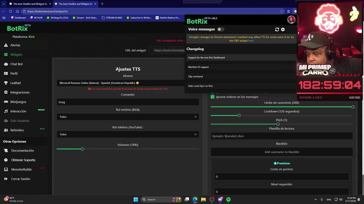Click the 'here' OBS widget link
364x204 pixels.
click(x=251, y=41)
